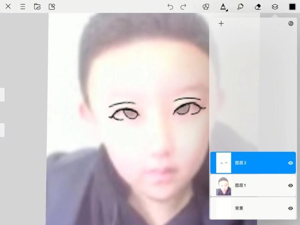Undo the last stroke
This screenshot has height=225, width=300.
click(x=170, y=7)
